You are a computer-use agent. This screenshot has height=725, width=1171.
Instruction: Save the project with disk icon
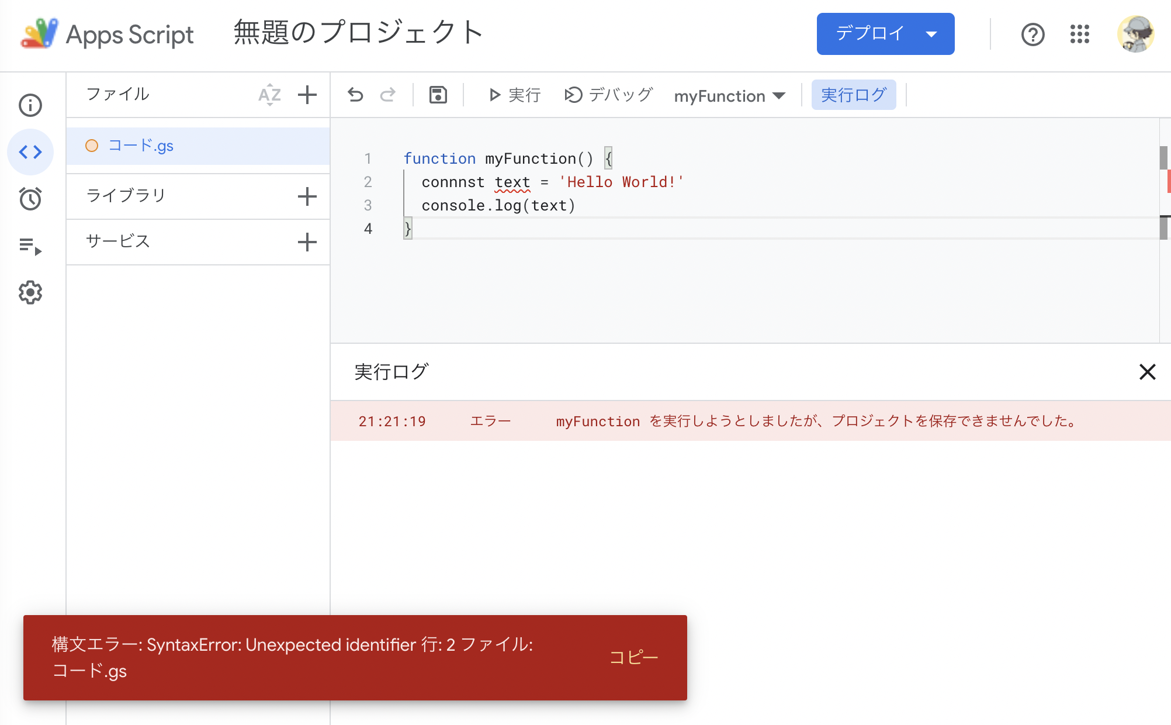click(437, 95)
